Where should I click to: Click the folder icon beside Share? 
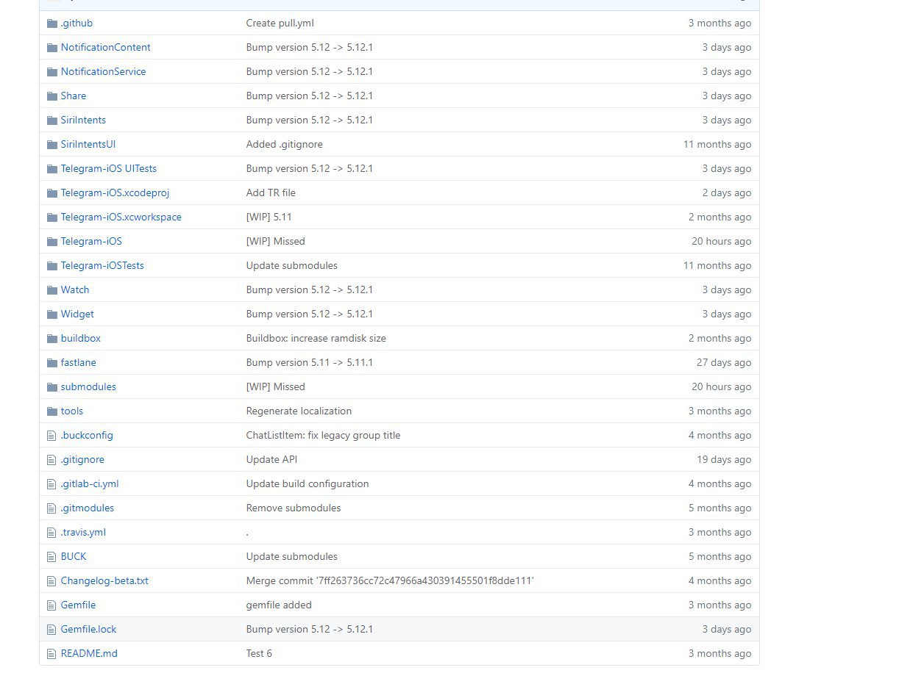[51, 96]
